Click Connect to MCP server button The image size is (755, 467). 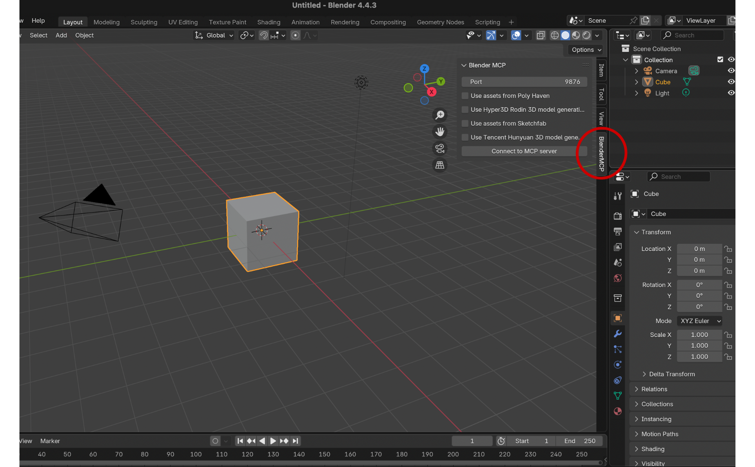(x=524, y=151)
